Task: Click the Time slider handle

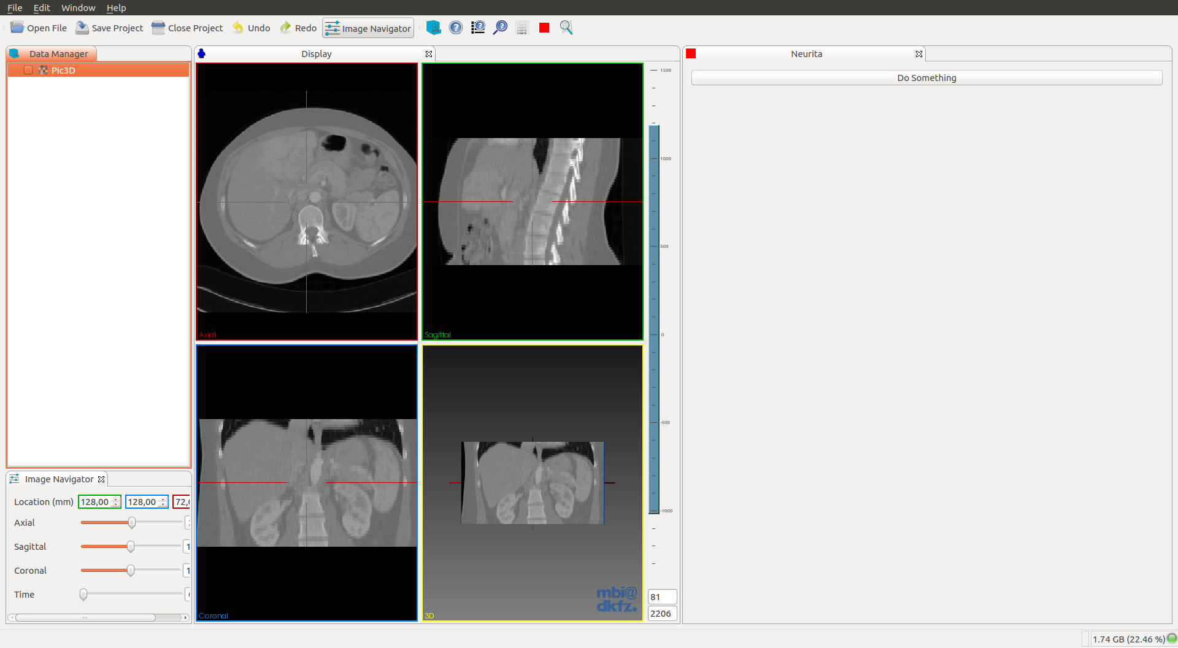Action: pos(83,595)
